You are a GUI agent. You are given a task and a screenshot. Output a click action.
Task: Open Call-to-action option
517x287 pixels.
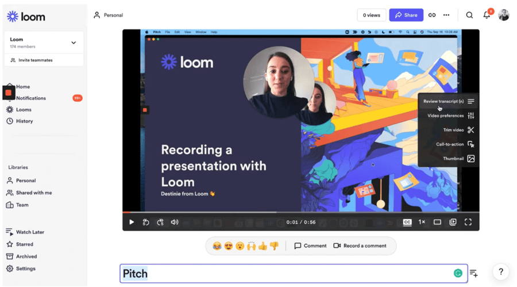point(455,144)
